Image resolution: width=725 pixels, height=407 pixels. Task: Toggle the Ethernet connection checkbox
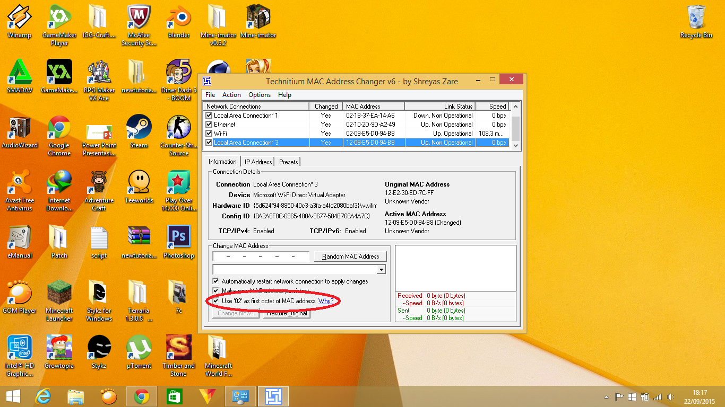pos(209,125)
